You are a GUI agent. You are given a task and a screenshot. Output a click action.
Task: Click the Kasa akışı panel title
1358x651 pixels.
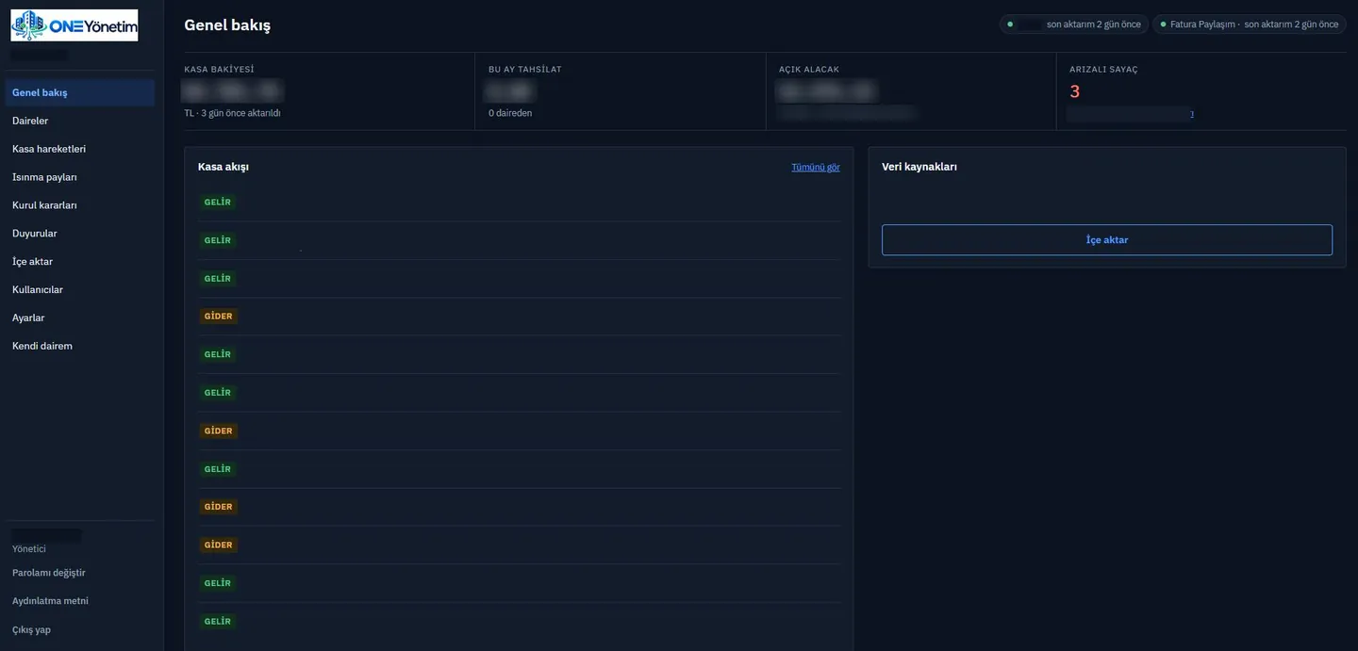click(x=224, y=167)
